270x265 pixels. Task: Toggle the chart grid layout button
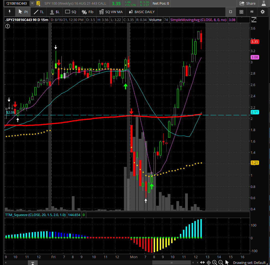[x=241, y=12]
